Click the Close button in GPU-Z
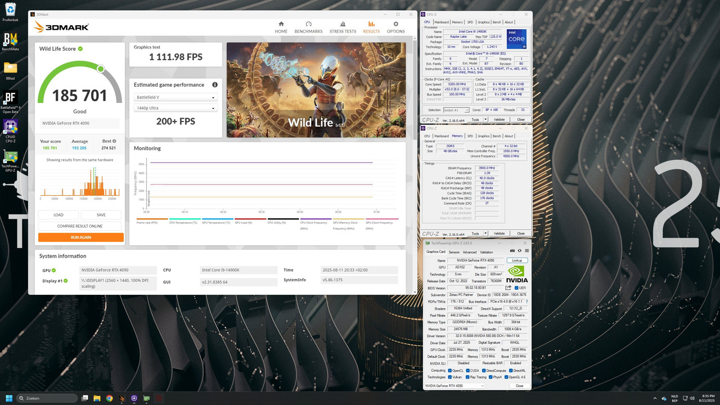 pos(519,385)
